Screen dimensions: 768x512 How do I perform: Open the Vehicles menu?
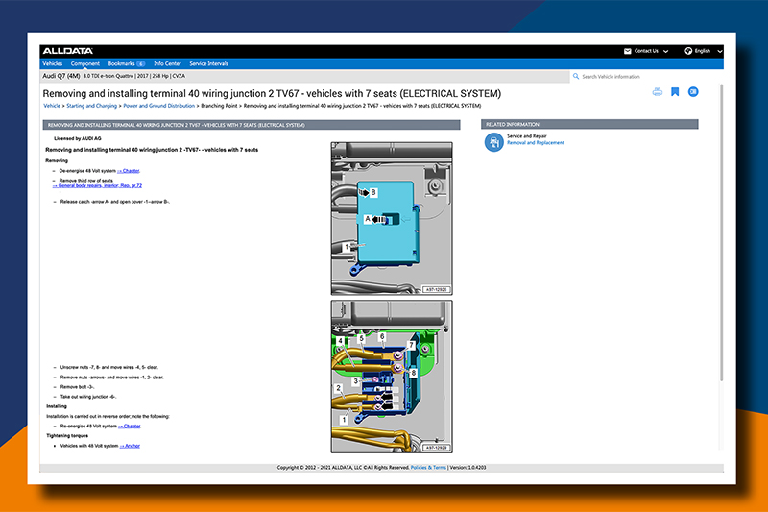pyautogui.click(x=53, y=63)
